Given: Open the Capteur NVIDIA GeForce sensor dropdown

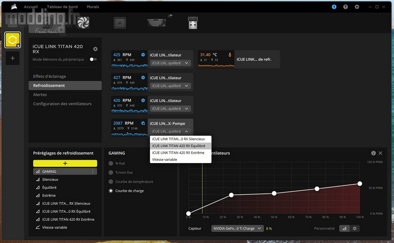Looking at the screenshot, I should (x=237, y=228).
